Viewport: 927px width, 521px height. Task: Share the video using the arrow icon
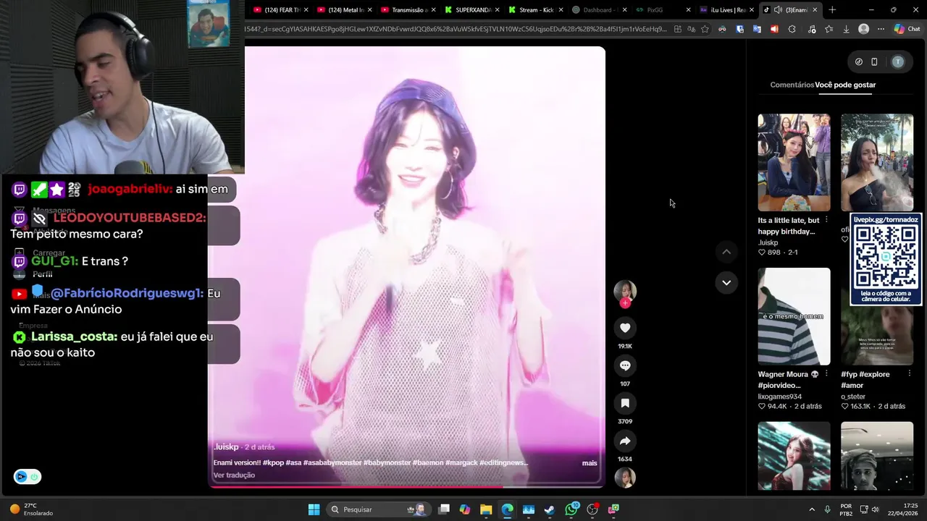tap(625, 441)
